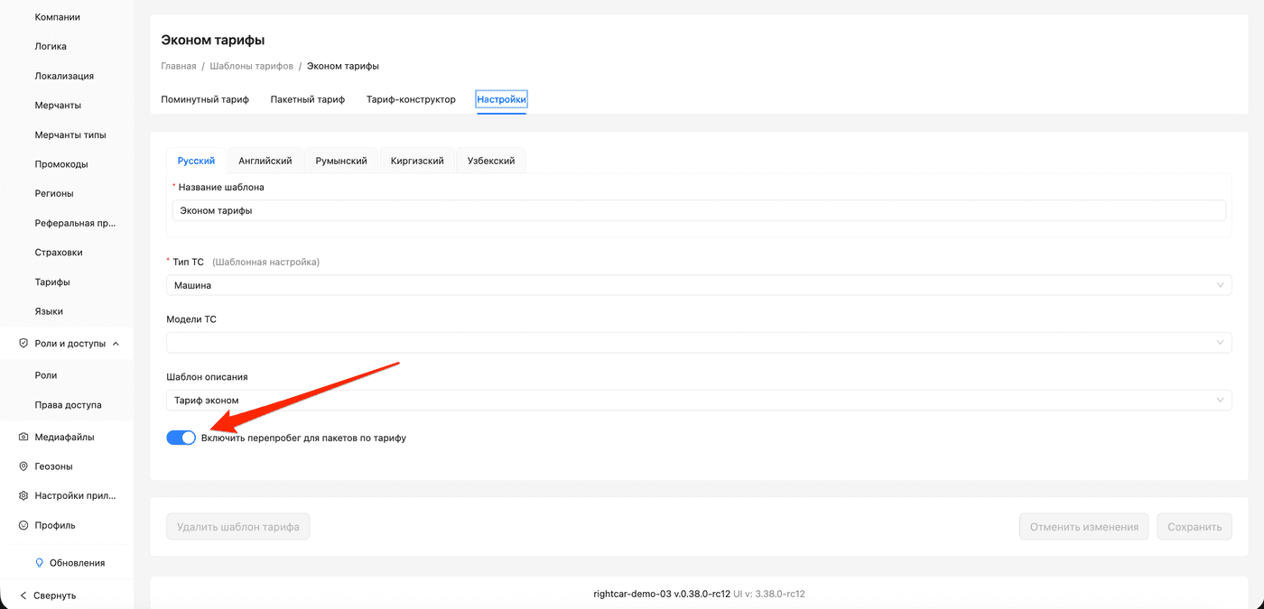Open the Модели ТС dropdown
1264x609 pixels.
click(698, 343)
